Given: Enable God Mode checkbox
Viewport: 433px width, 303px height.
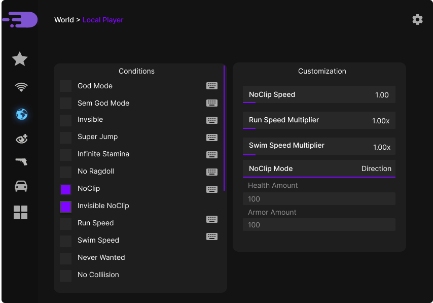Looking at the screenshot, I should pyautogui.click(x=66, y=86).
